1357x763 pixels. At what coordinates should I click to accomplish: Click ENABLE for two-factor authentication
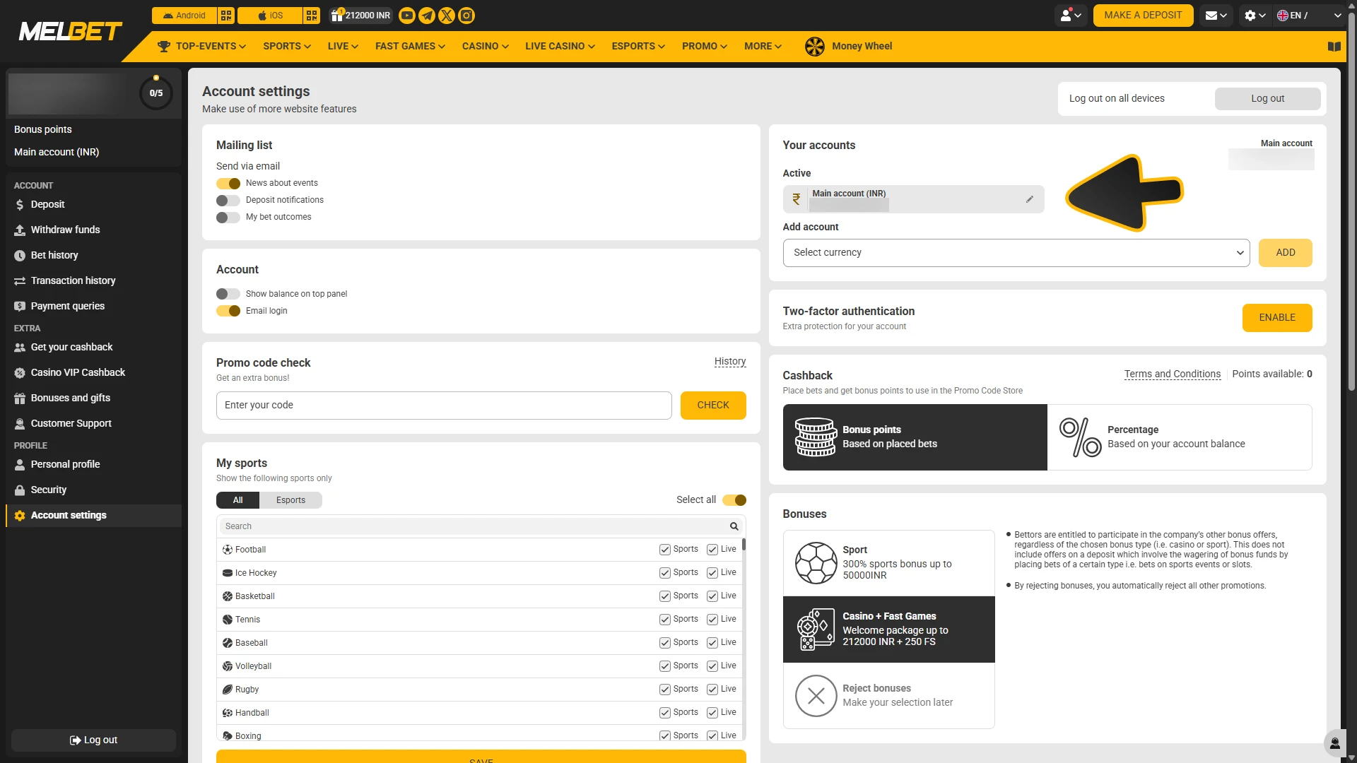pyautogui.click(x=1277, y=318)
